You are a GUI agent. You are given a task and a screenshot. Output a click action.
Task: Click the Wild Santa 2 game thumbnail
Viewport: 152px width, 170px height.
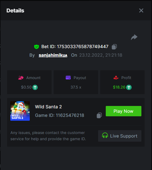click(20, 111)
